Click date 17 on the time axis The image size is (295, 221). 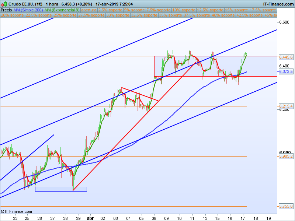tap(243, 218)
